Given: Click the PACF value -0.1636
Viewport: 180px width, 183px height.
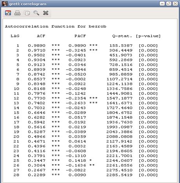Looking at the screenshot, I should tap(76, 165).
